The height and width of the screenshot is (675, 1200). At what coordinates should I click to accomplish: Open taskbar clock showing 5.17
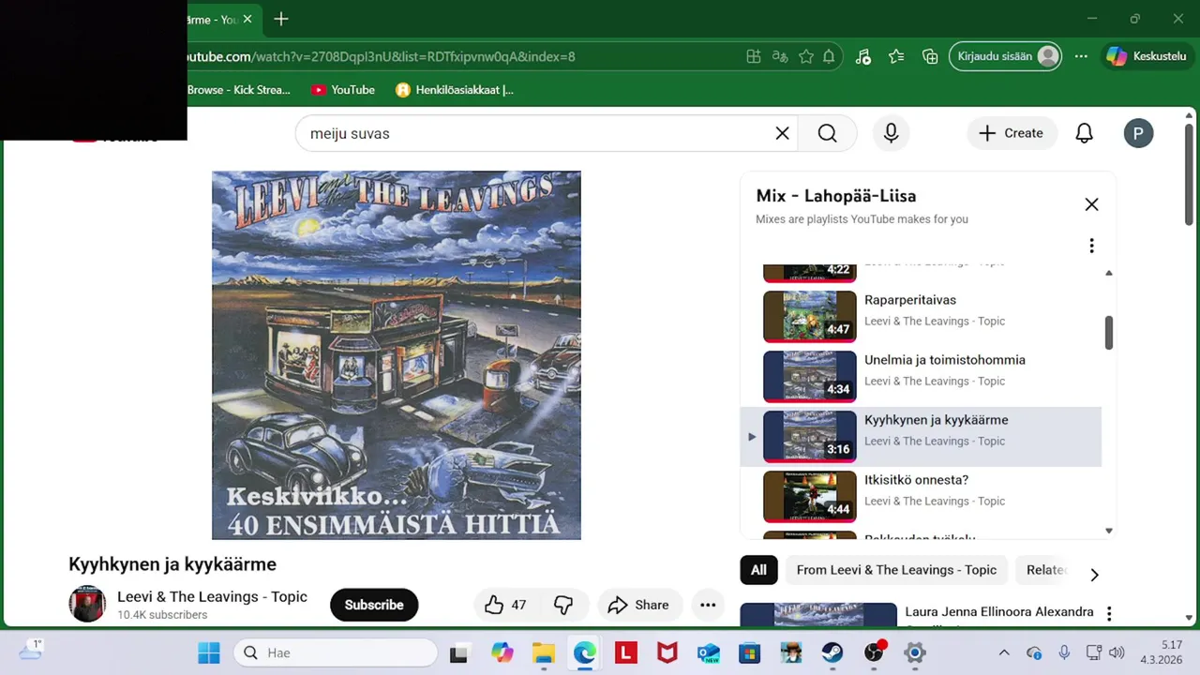click(1161, 652)
